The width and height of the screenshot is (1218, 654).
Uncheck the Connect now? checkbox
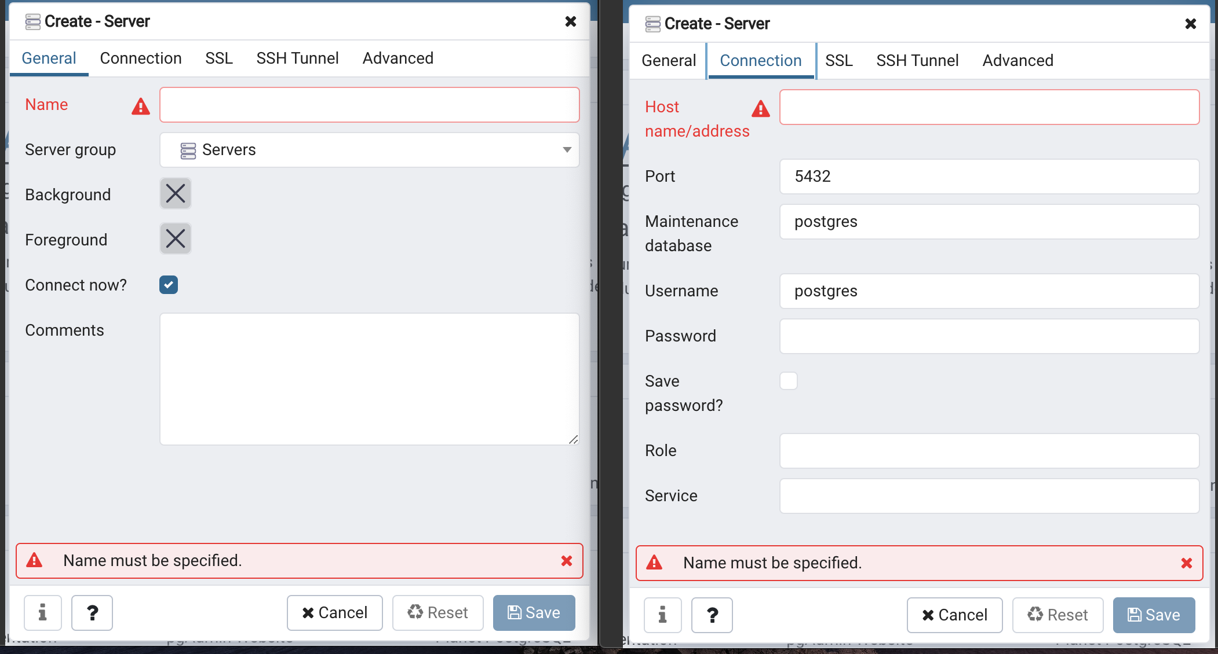click(168, 284)
